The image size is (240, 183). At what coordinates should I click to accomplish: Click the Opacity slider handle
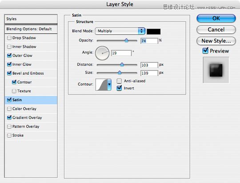tap(126, 41)
